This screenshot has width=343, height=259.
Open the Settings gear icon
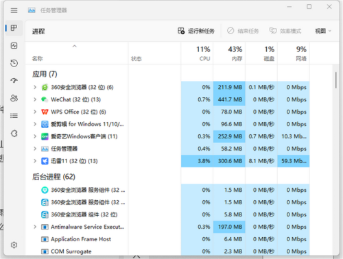click(14, 245)
